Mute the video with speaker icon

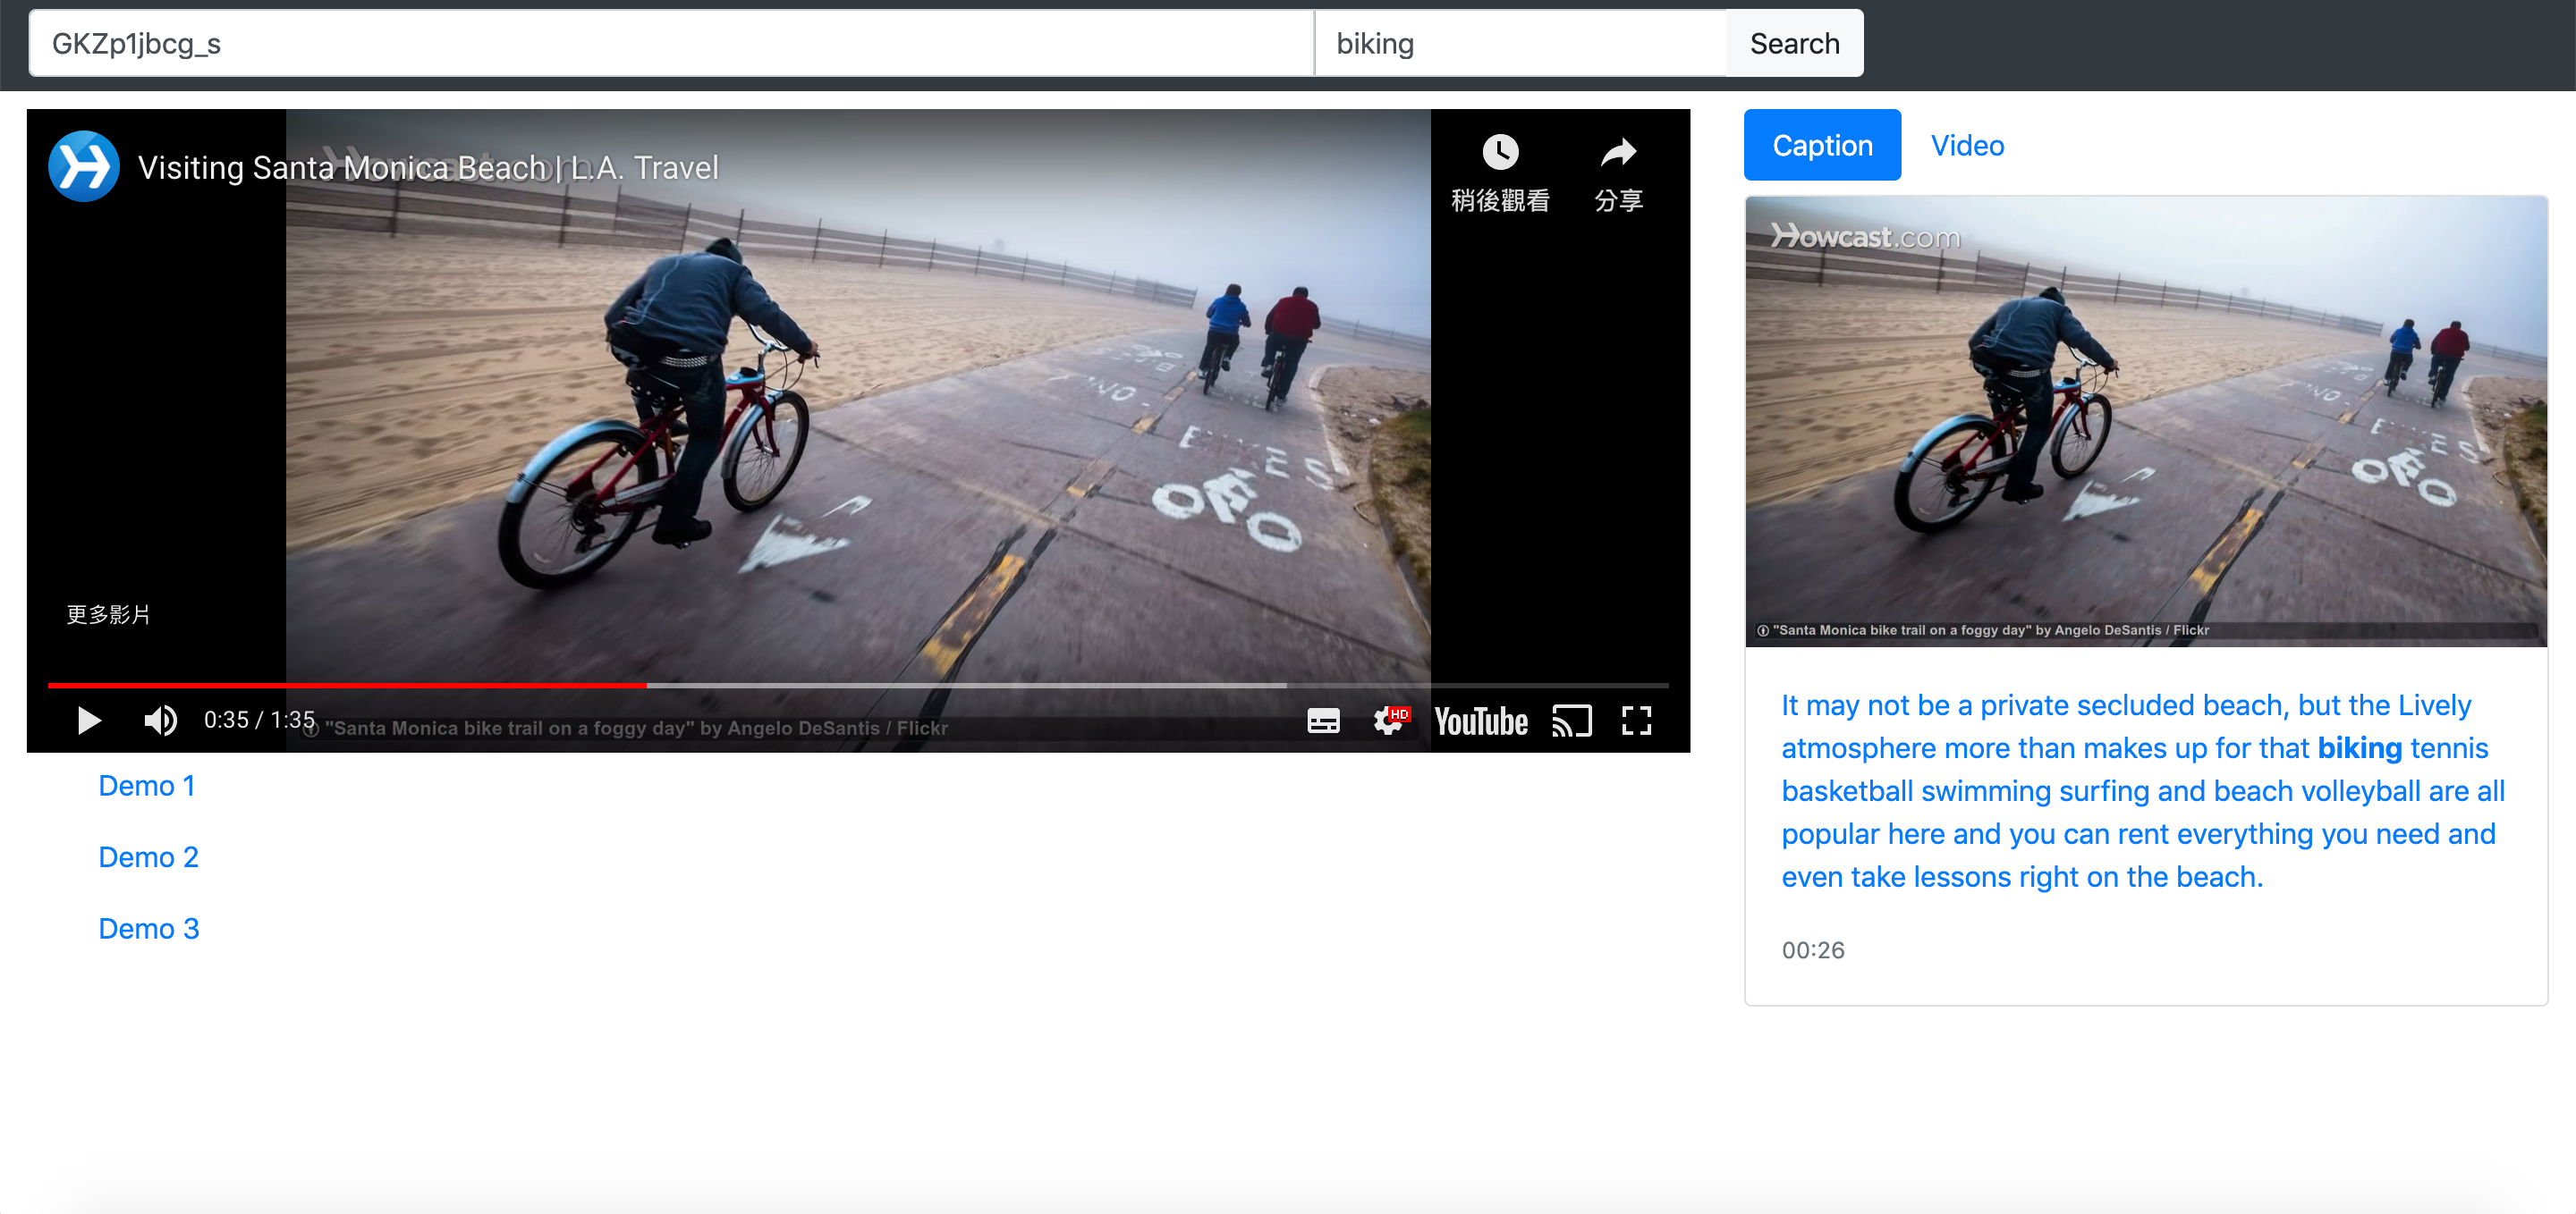(x=160, y=720)
